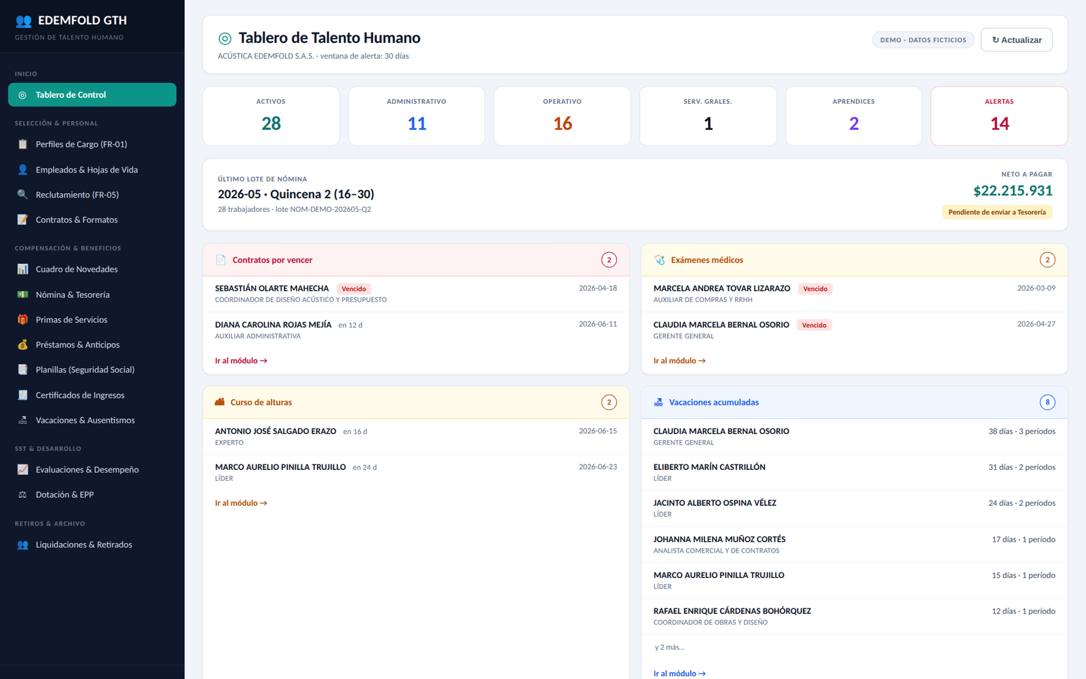The image size is (1086, 679).
Task: Follow Ir al módulo link under Exámenes médicos
Action: click(x=679, y=361)
